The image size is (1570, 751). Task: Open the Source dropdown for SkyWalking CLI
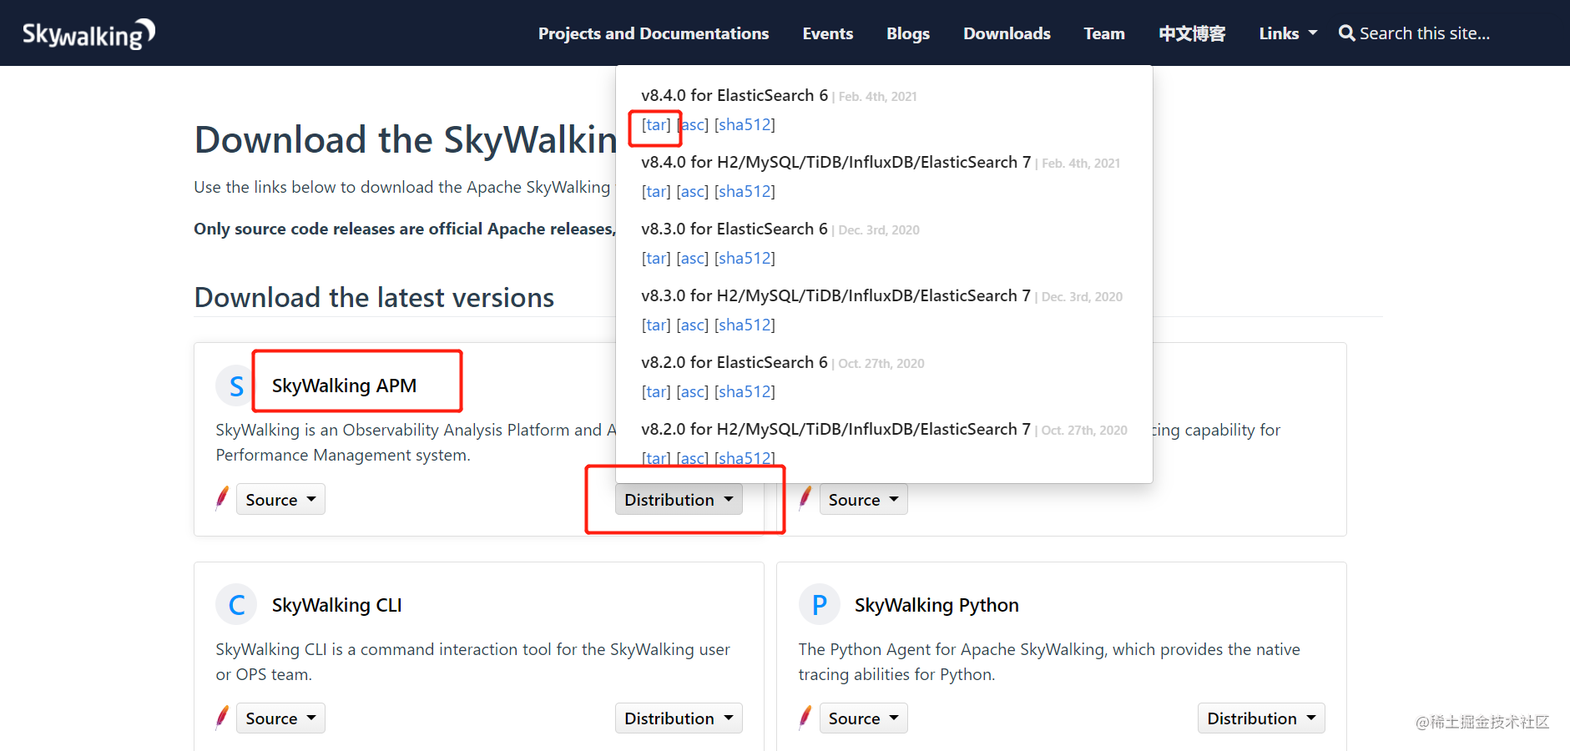pyautogui.click(x=280, y=718)
